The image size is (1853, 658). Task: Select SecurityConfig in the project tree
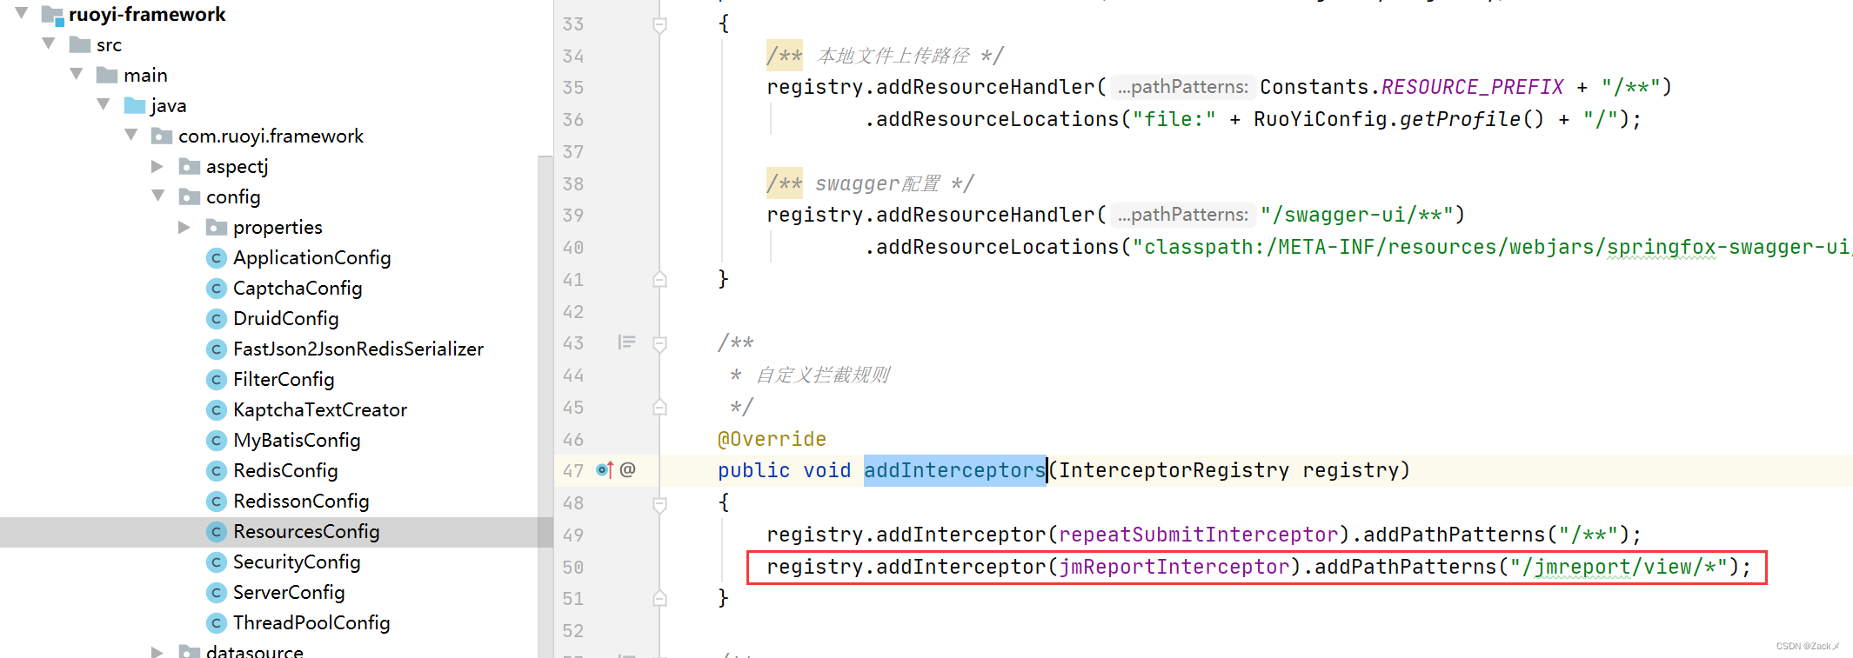tap(297, 562)
